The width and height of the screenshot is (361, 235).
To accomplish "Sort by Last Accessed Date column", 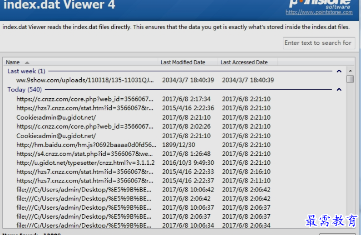I will coord(247,62).
